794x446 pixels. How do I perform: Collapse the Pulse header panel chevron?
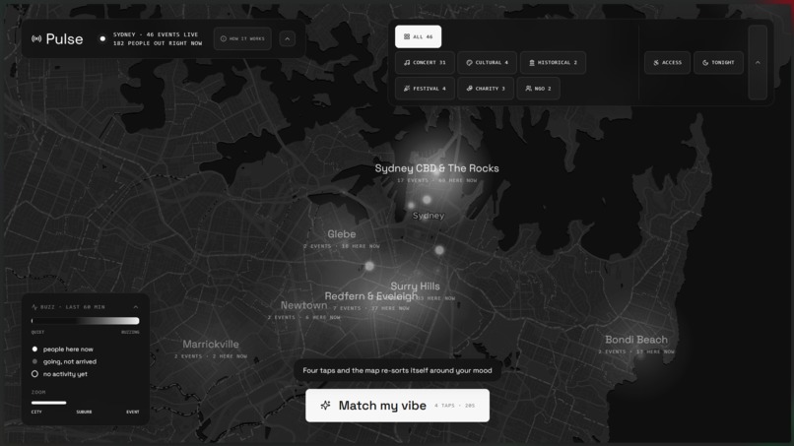tap(287, 38)
